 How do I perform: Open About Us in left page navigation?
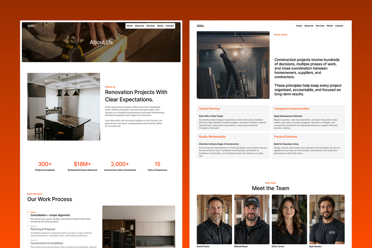point(139,26)
